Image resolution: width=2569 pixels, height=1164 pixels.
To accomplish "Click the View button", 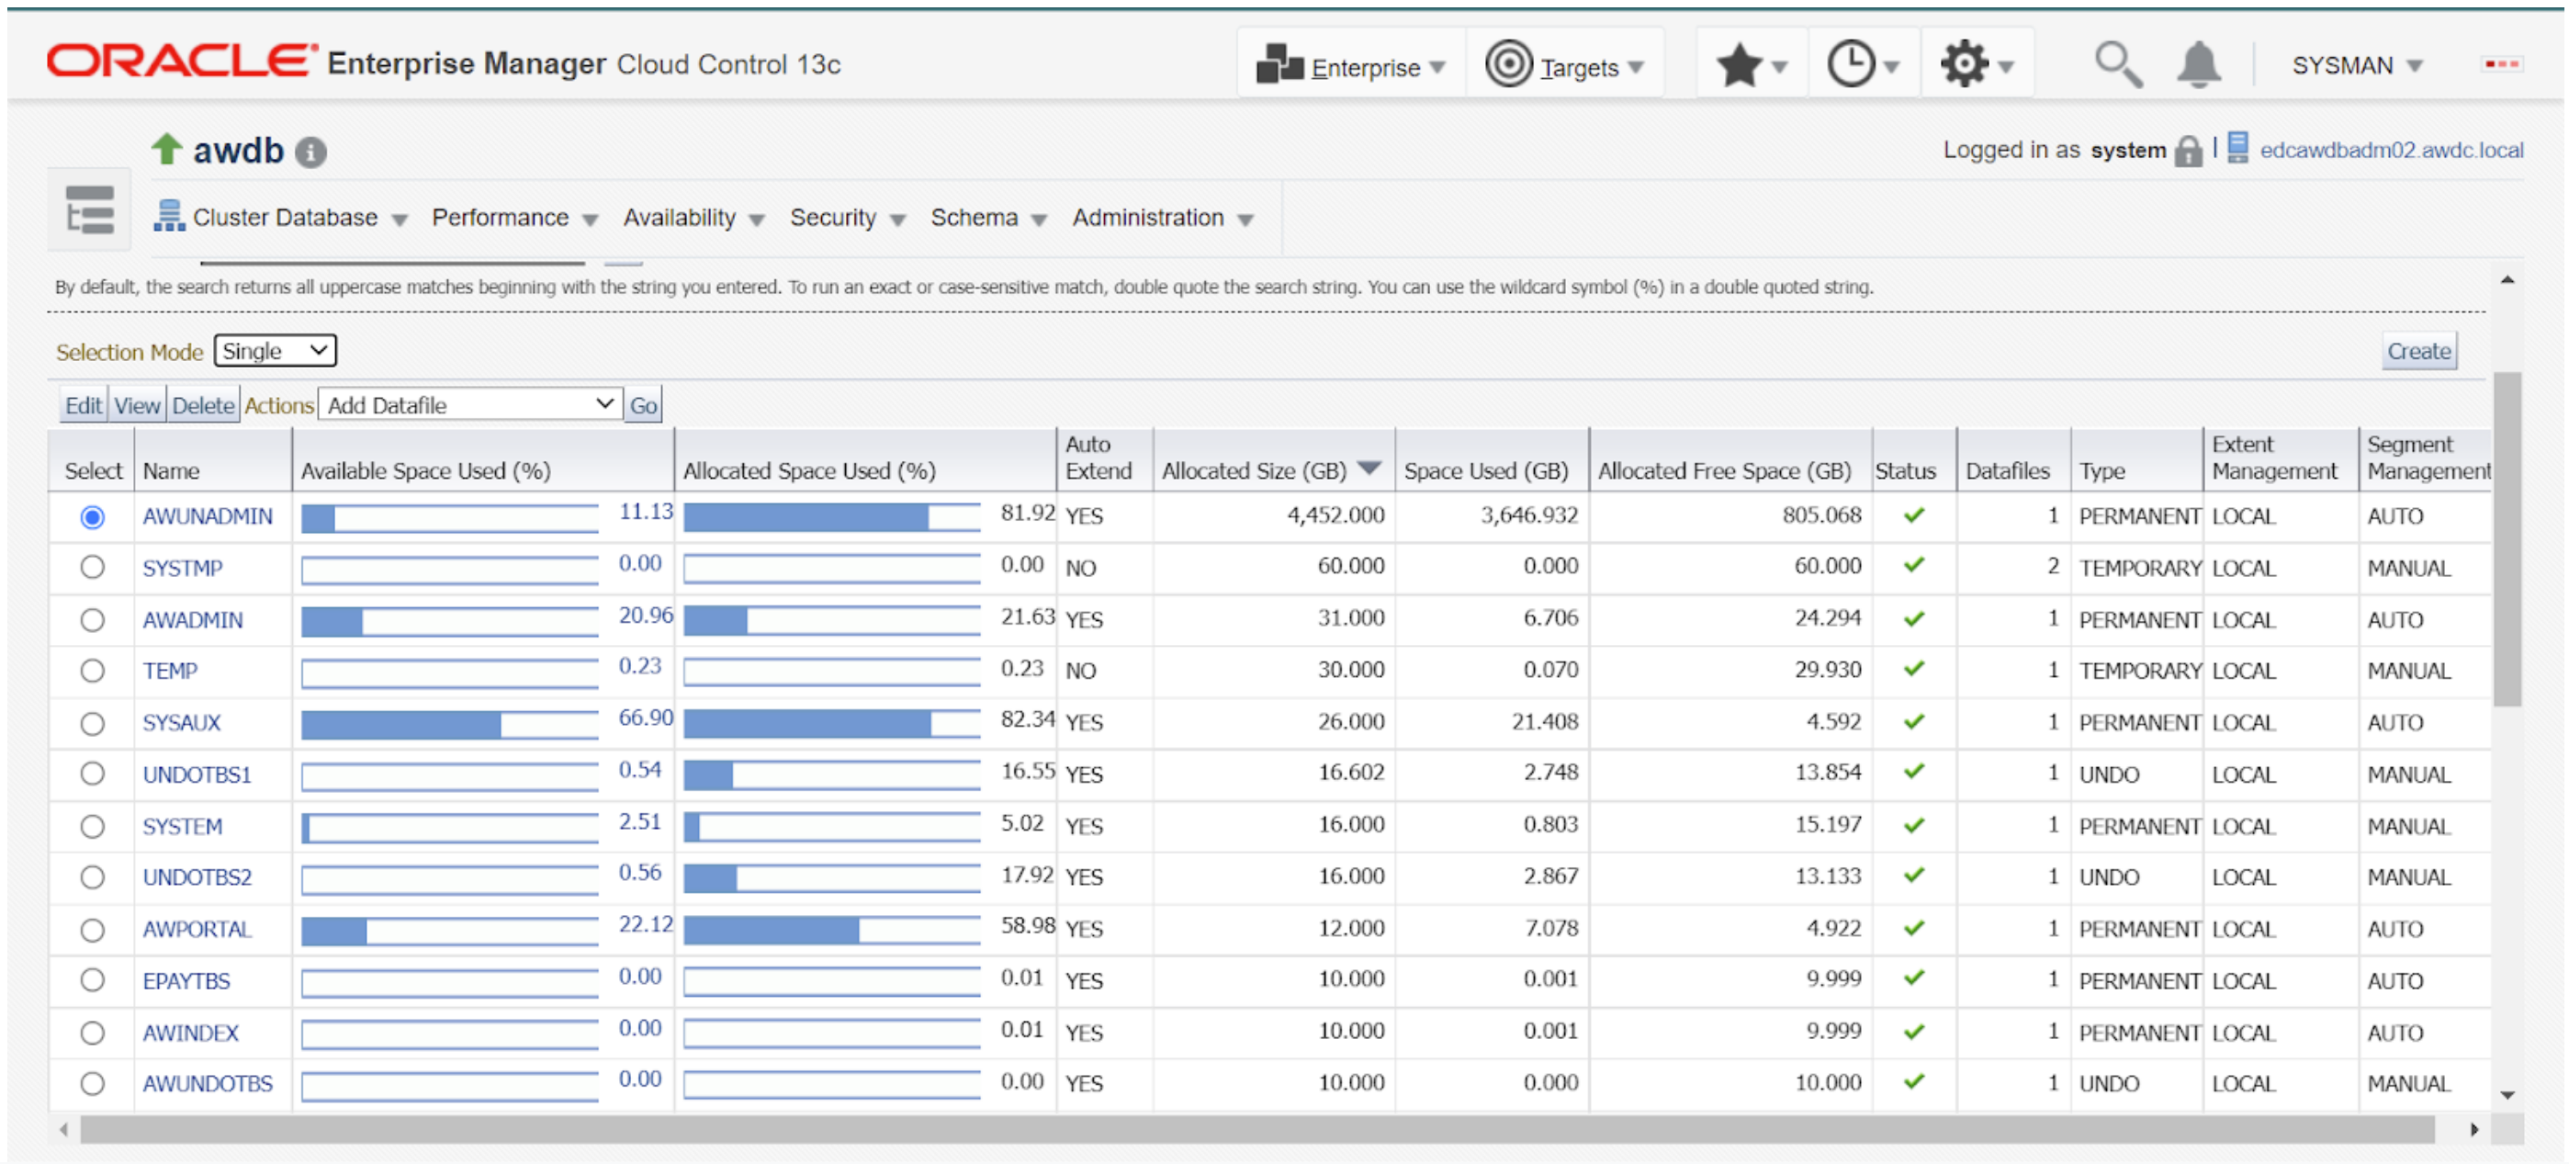I will pyautogui.click(x=137, y=405).
